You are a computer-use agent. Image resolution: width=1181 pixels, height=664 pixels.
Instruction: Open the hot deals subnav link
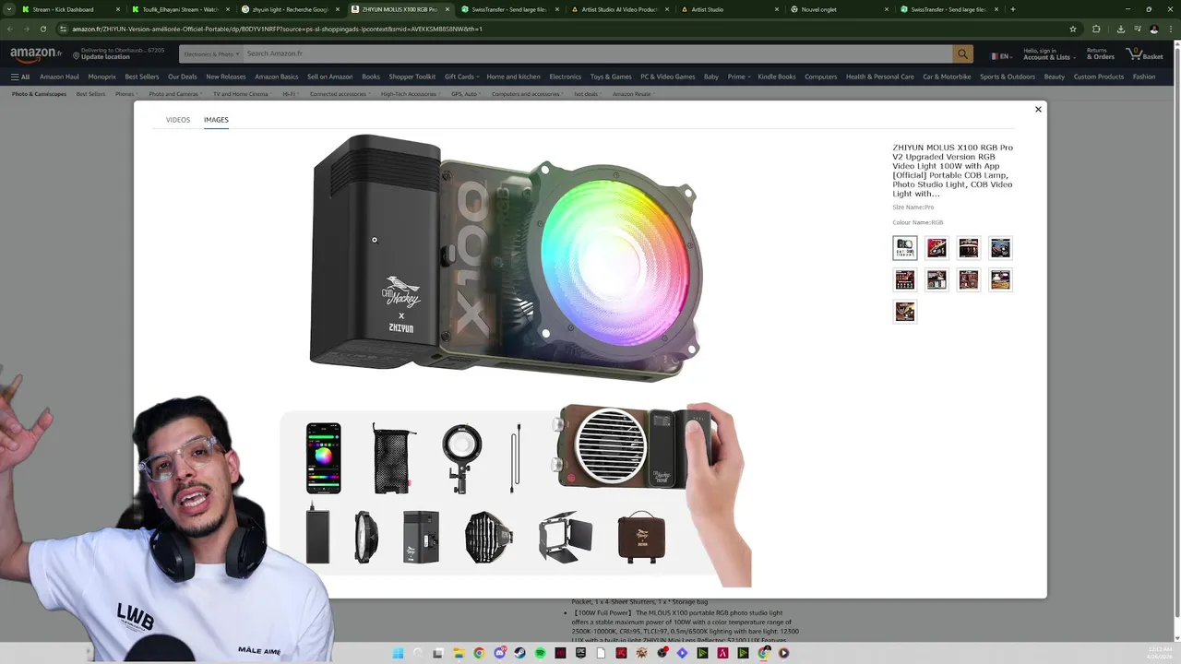pyautogui.click(x=586, y=94)
